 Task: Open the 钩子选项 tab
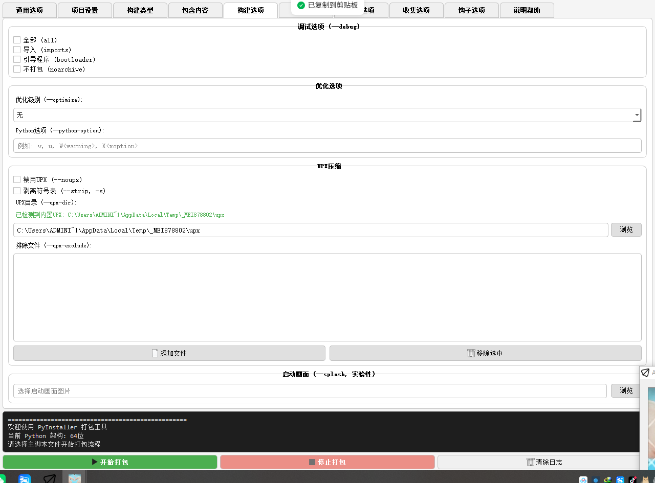point(471,10)
